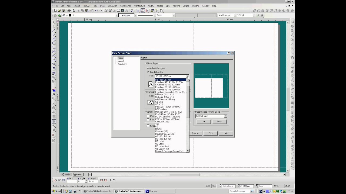
Task: Click the Print button in dialog
Action: pyautogui.click(x=211, y=133)
